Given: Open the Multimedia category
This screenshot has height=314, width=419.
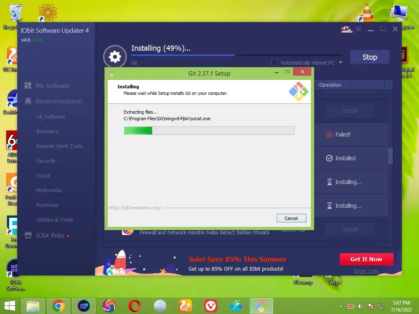Looking at the screenshot, I should point(49,190).
